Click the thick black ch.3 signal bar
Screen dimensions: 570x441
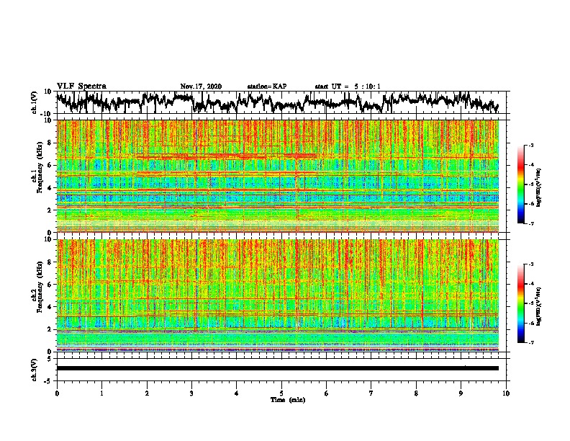coord(278,368)
